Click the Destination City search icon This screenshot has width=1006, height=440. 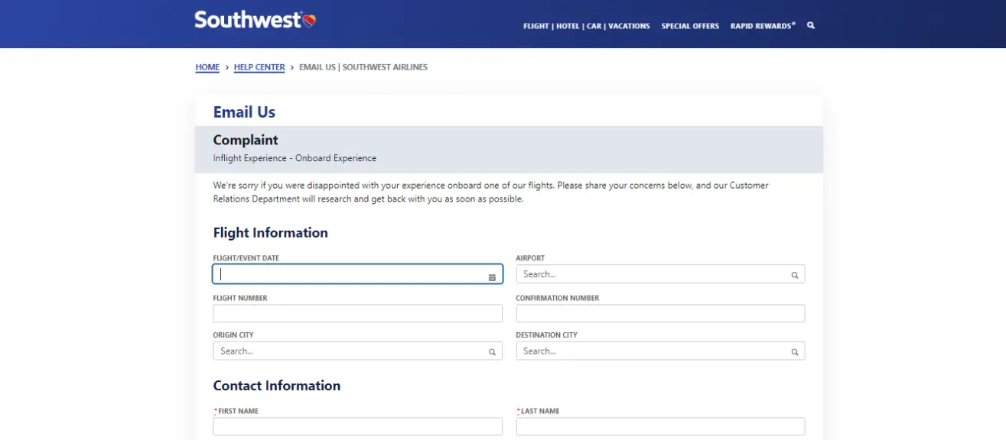click(x=795, y=352)
